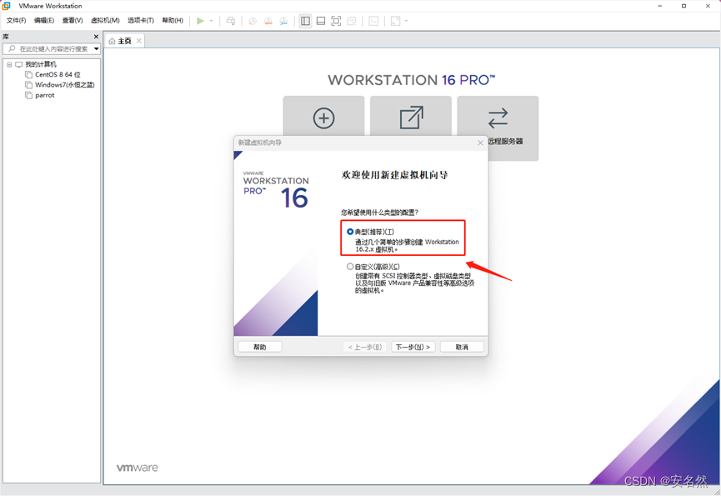Click the home icon on 主页 tab
The image size is (721, 496).
pos(112,42)
